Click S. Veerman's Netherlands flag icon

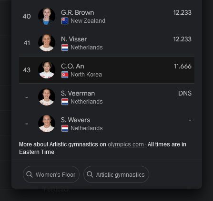click(x=65, y=102)
